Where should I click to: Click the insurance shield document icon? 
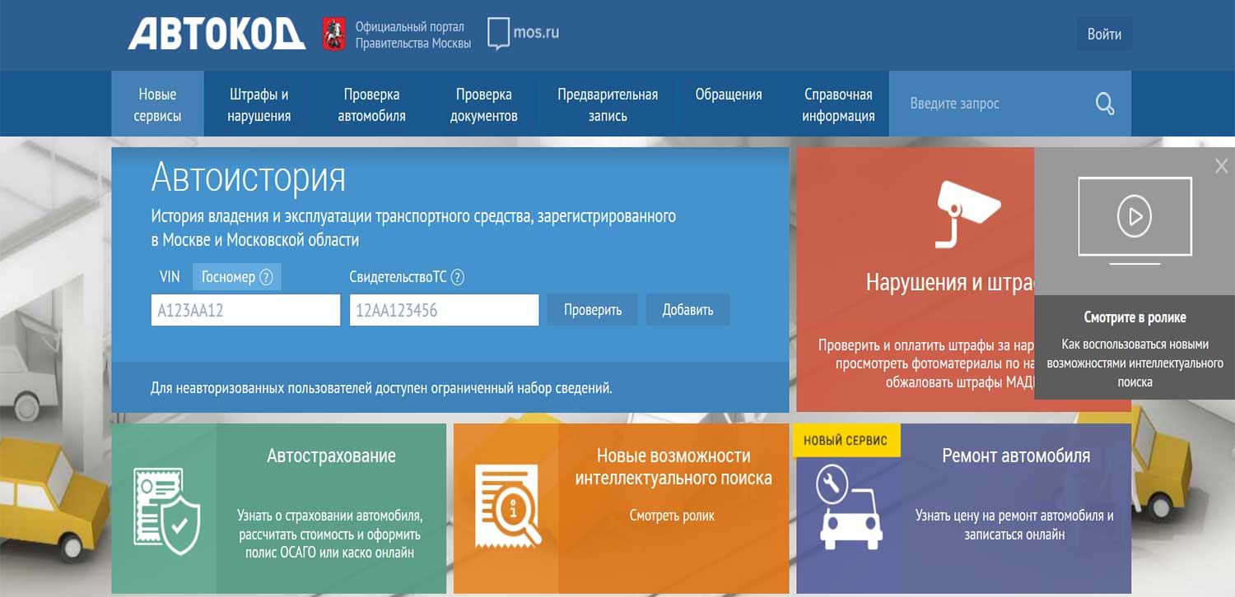[166, 511]
